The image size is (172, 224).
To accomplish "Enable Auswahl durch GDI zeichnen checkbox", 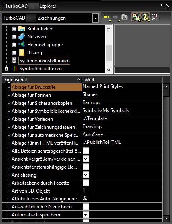I will click(86, 207).
